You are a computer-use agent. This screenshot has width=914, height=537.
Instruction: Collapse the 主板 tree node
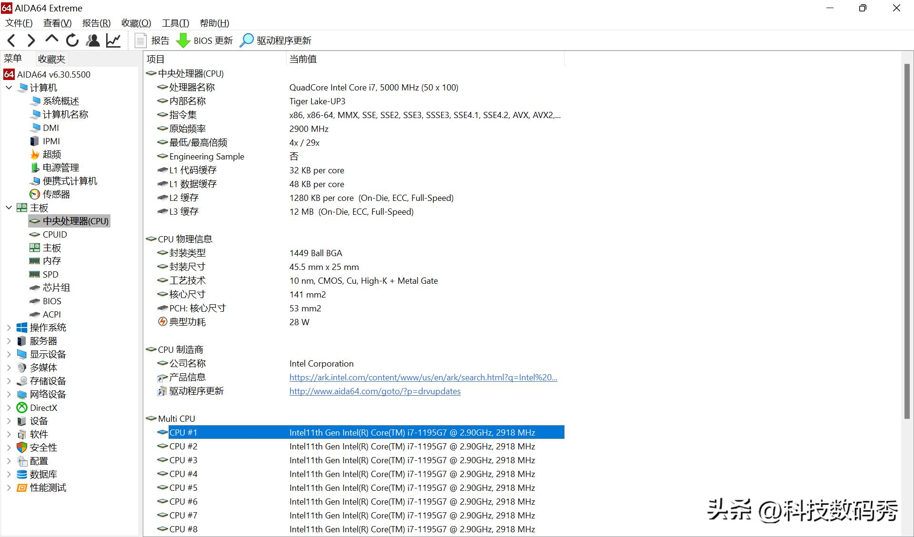8,208
